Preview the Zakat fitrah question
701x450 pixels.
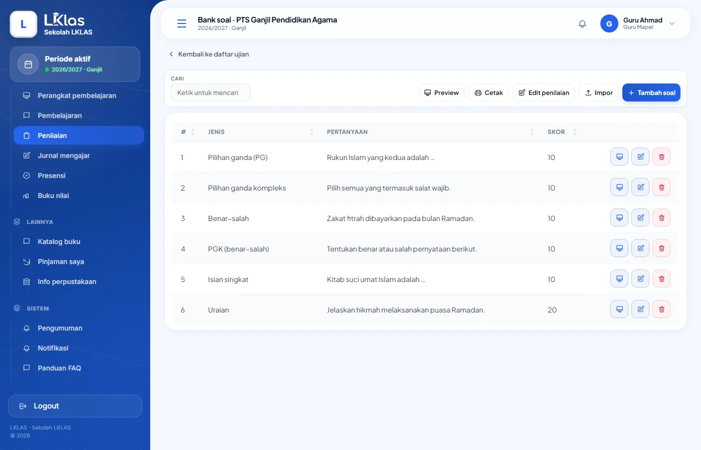[x=619, y=218]
